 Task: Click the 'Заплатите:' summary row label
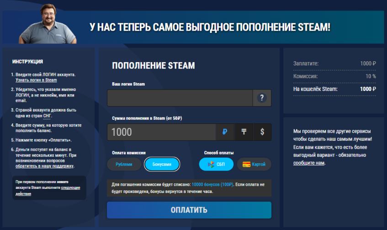(306, 64)
